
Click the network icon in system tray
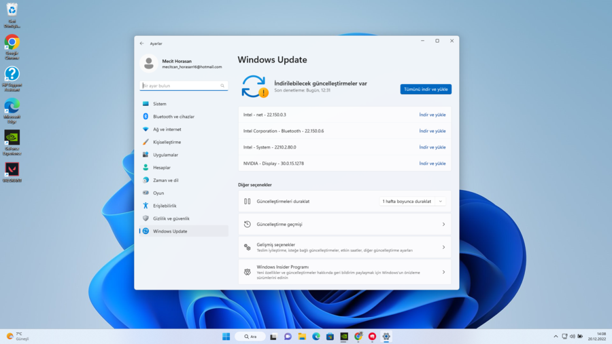(565, 337)
